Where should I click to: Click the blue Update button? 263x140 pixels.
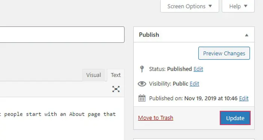[x=235, y=118]
